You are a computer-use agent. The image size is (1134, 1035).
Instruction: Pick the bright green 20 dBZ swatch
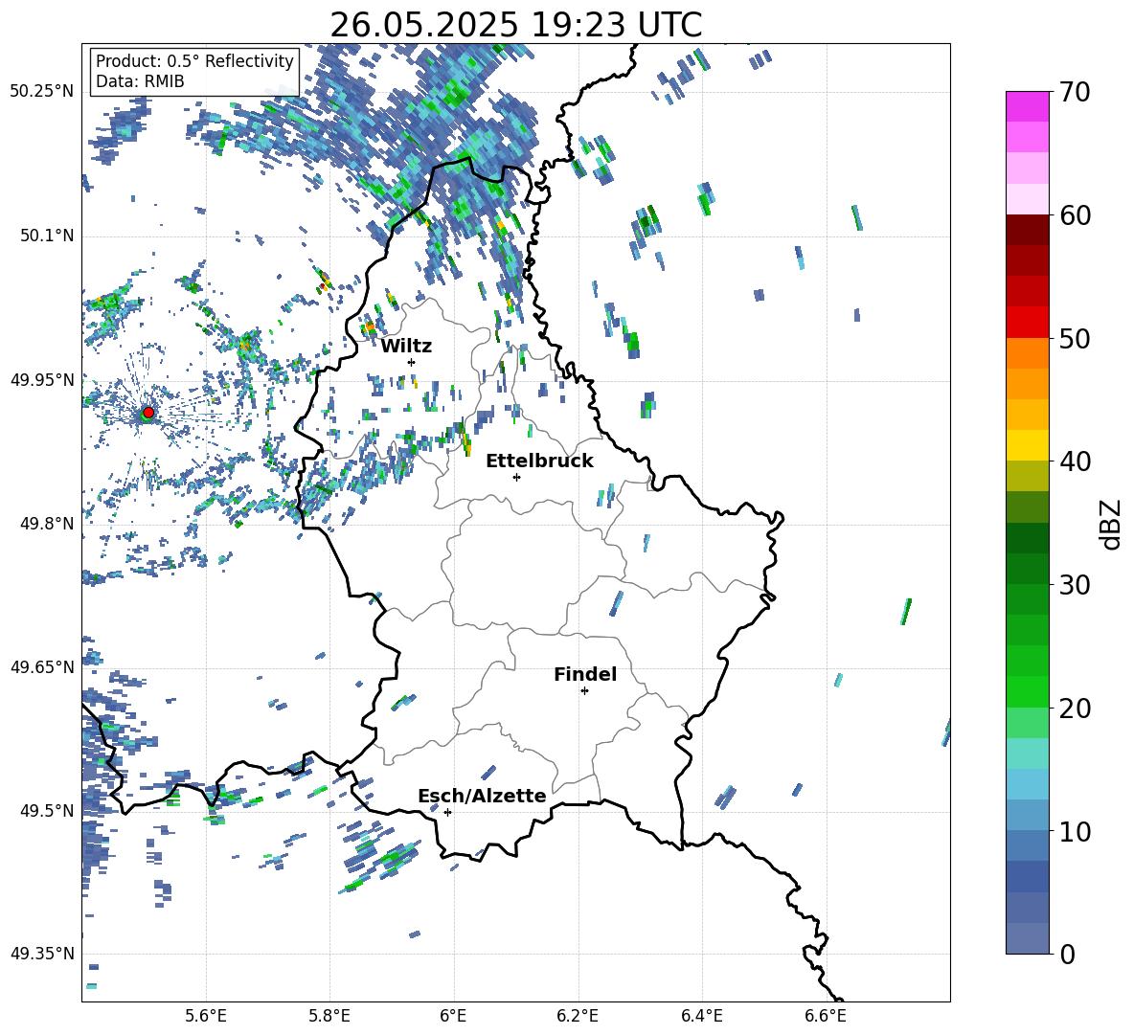tap(1028, 691)
